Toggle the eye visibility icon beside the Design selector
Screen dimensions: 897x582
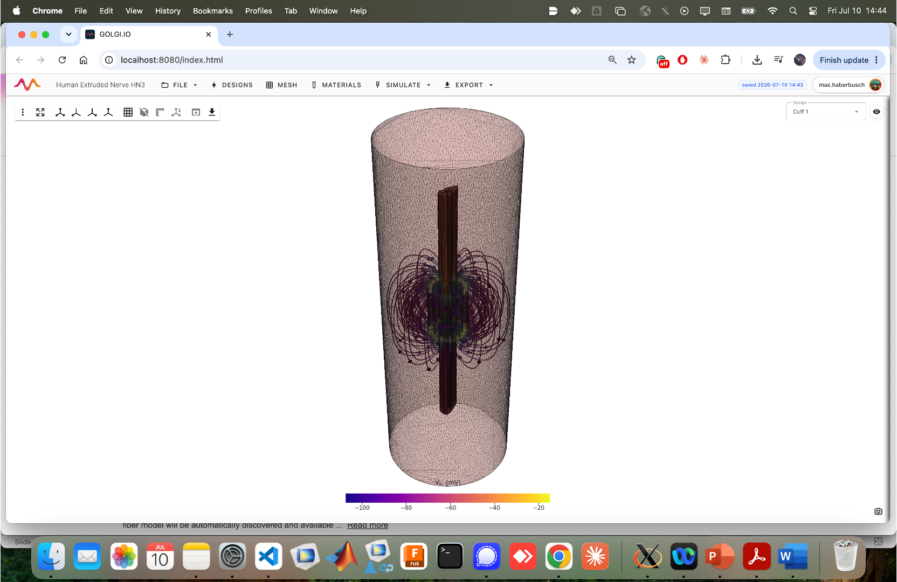click(x=877, y=112)
